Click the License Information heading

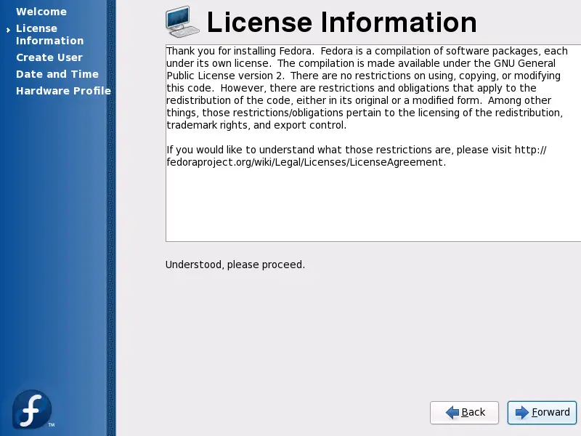341,23
